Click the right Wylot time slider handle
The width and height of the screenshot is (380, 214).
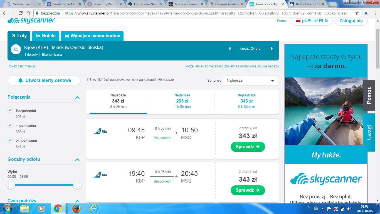point(77,185)
